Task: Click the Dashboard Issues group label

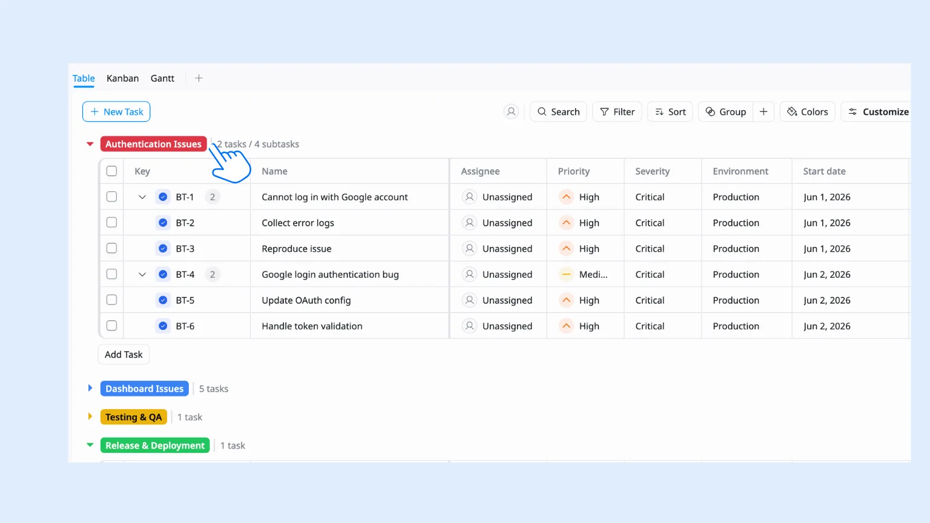Action: [x=144, y=389]
